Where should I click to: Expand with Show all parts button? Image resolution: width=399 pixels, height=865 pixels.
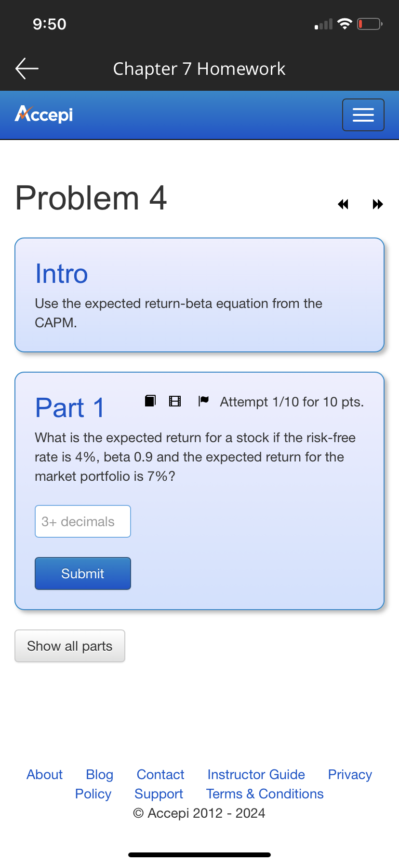click(x=70, y=646)
